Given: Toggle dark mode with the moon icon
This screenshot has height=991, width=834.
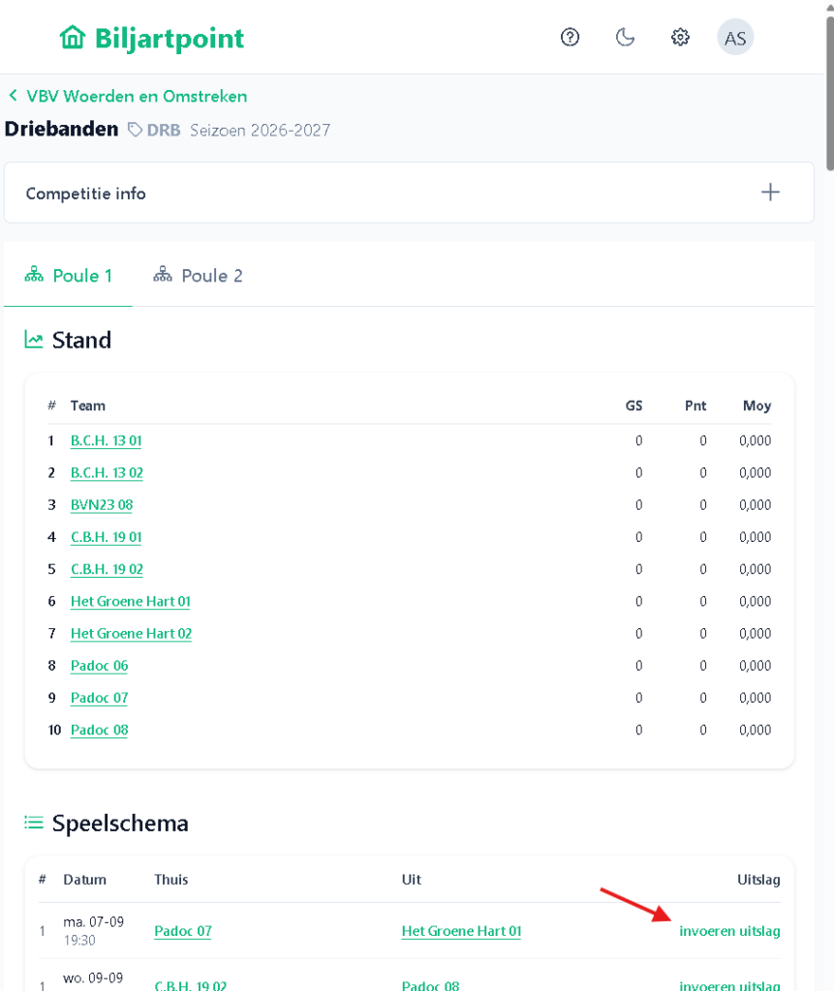Looking at the screenshot, I should (x=625, y=38).
